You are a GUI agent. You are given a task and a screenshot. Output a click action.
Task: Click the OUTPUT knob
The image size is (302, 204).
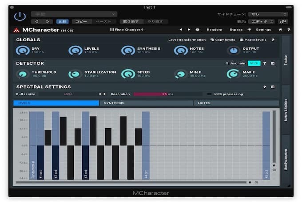tap(234, 51)
